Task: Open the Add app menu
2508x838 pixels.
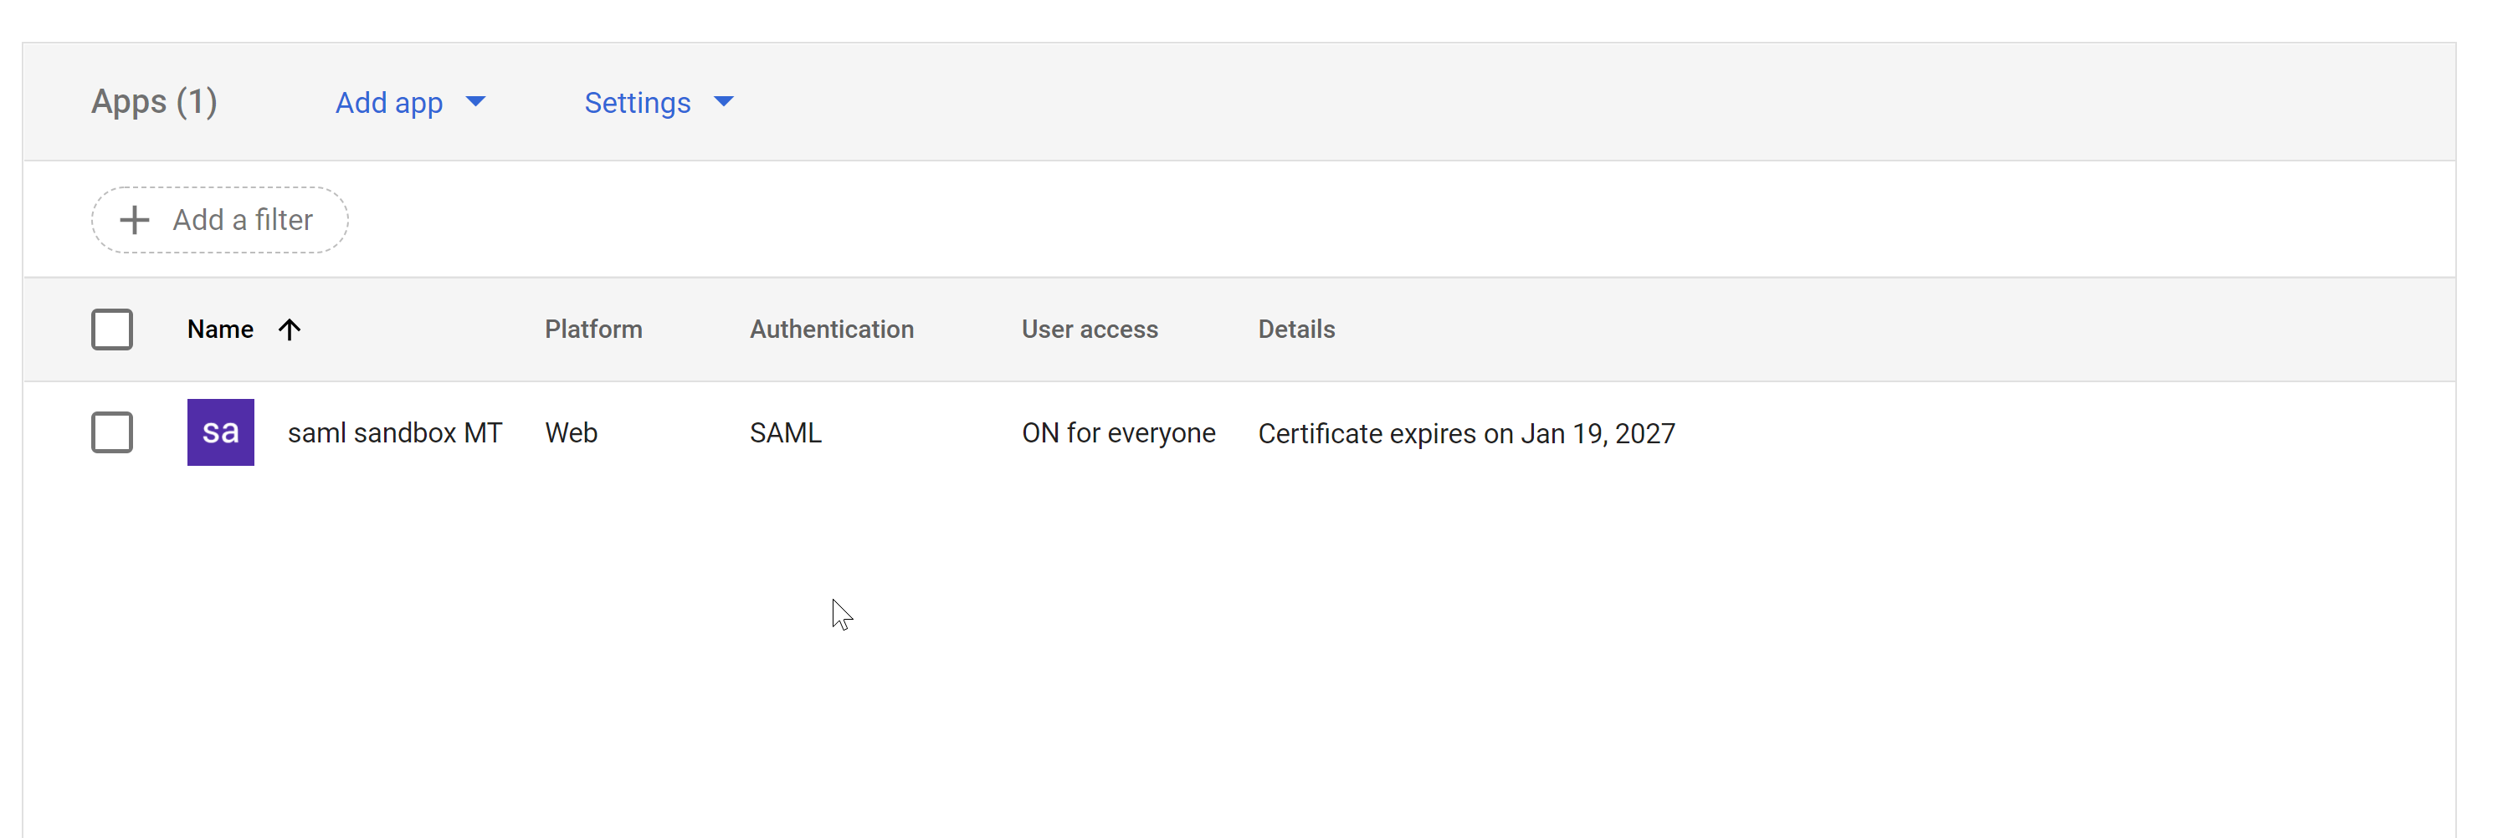Action: (x=389, y=102)
